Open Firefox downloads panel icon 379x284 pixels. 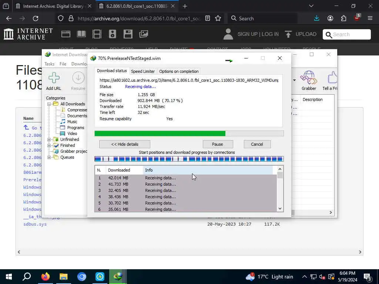317,18
